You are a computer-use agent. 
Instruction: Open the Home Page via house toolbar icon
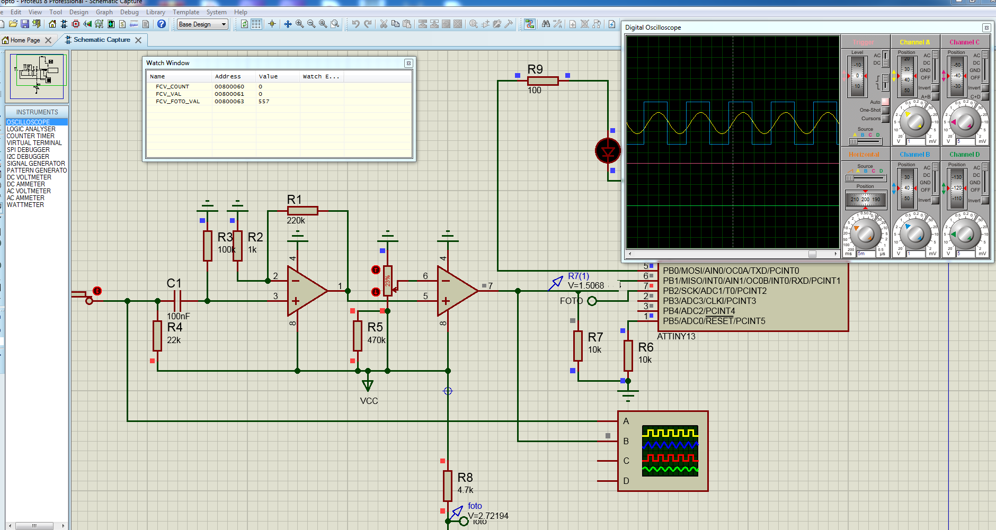(x=52, y=24)
